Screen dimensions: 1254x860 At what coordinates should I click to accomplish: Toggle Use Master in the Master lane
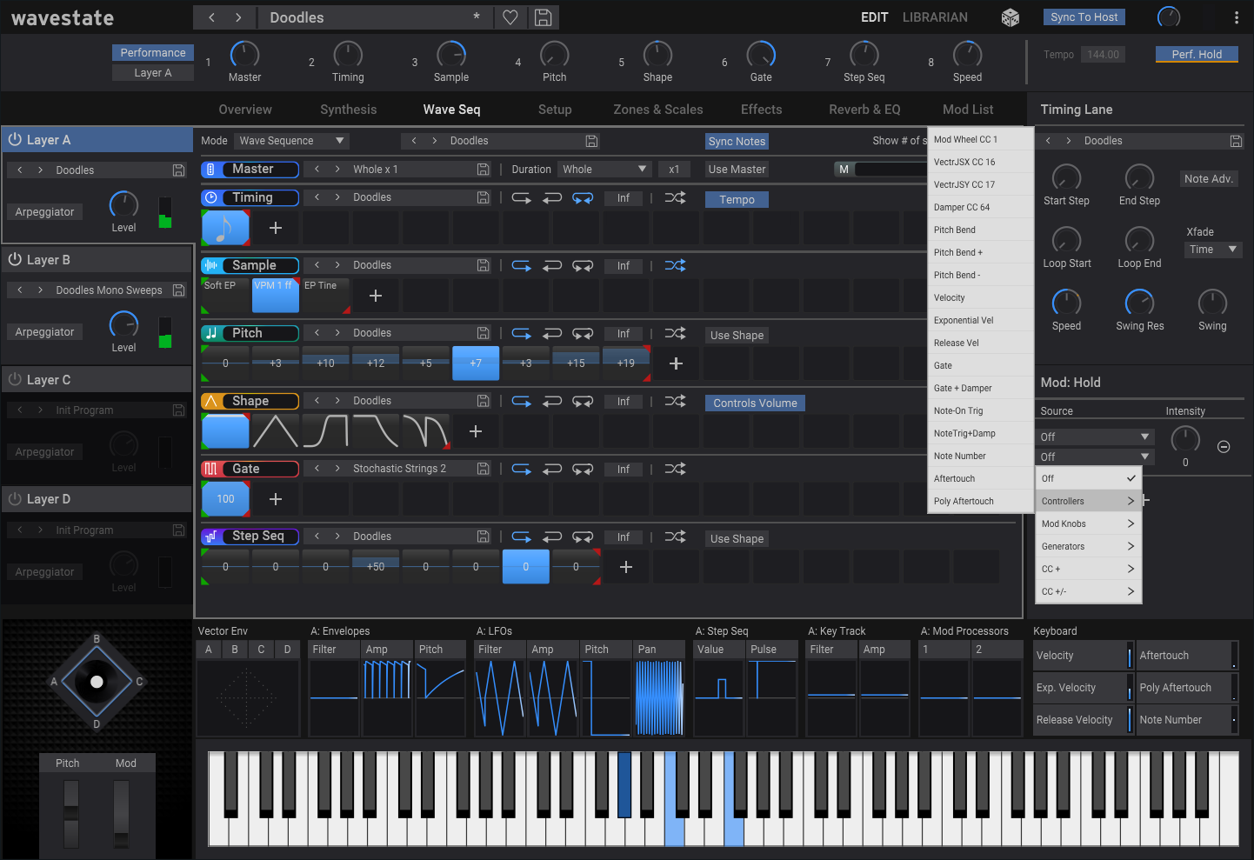(737, 170)
